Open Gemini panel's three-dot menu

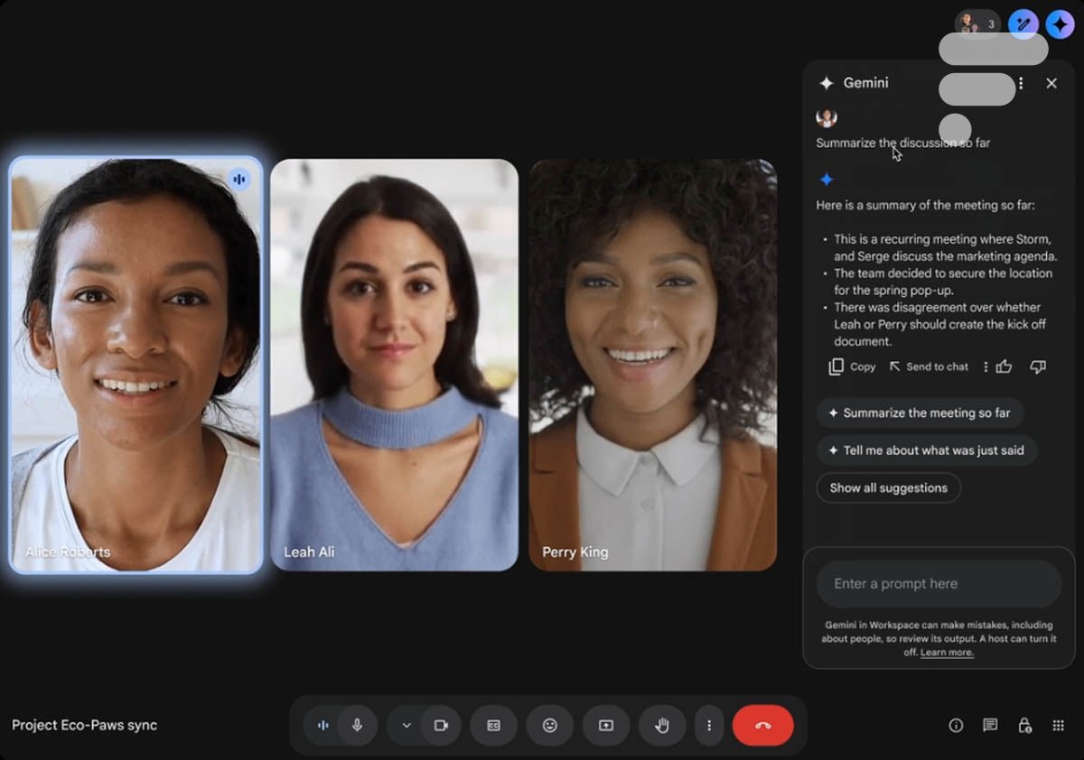(1021, 83)
